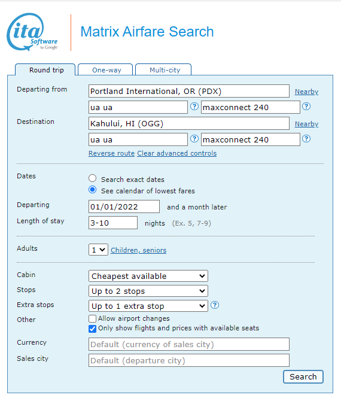Screen dimensions: 341x398
Task: Open the Stops dropdown
Action: [148, 291]
